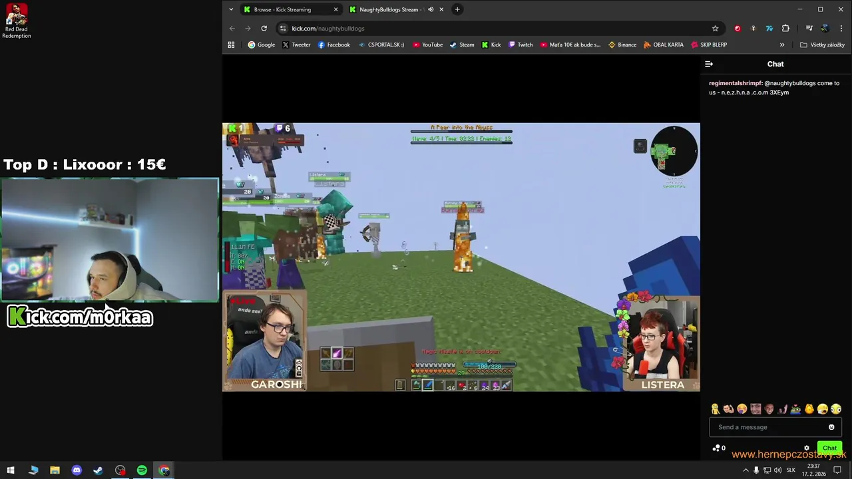The image size is (852, 479).
Task: Mute the NaughtyBulldogs tab audio
Action: 431,9
